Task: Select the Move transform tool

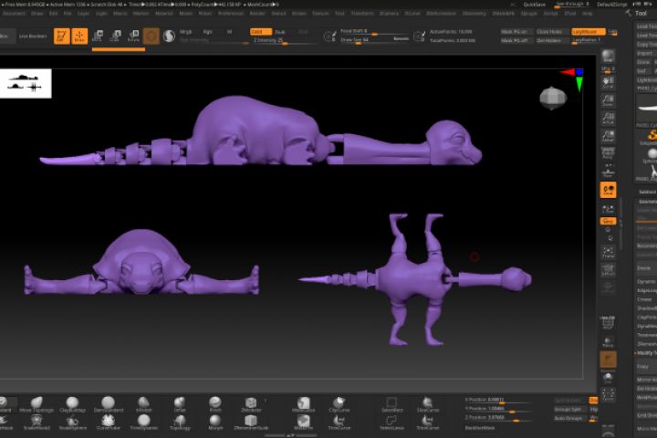Action: coord(97,36)
